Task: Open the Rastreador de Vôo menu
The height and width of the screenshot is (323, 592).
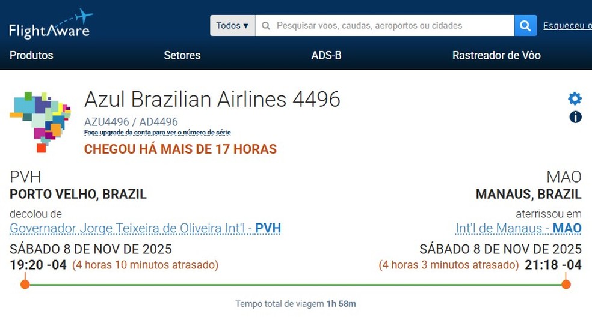Action: [x=496, y=55]
